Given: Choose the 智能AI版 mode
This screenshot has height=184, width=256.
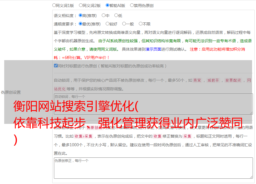Looking at the screenshot, I should [x=107, y=5].
